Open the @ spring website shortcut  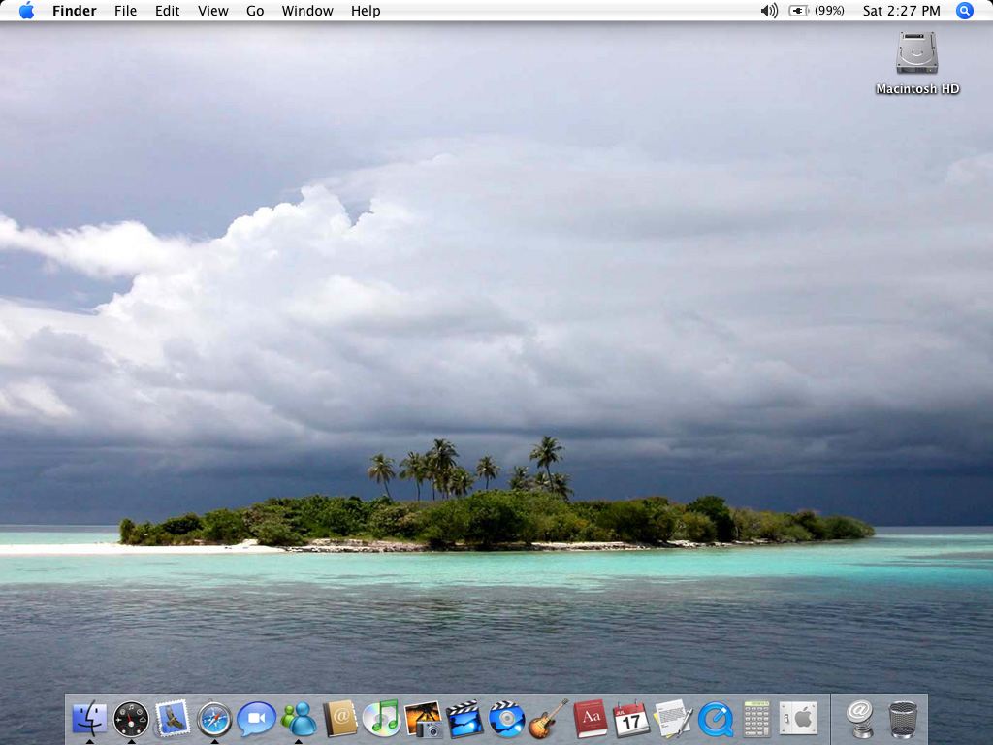pyautogui.click(x=860, y=719)
